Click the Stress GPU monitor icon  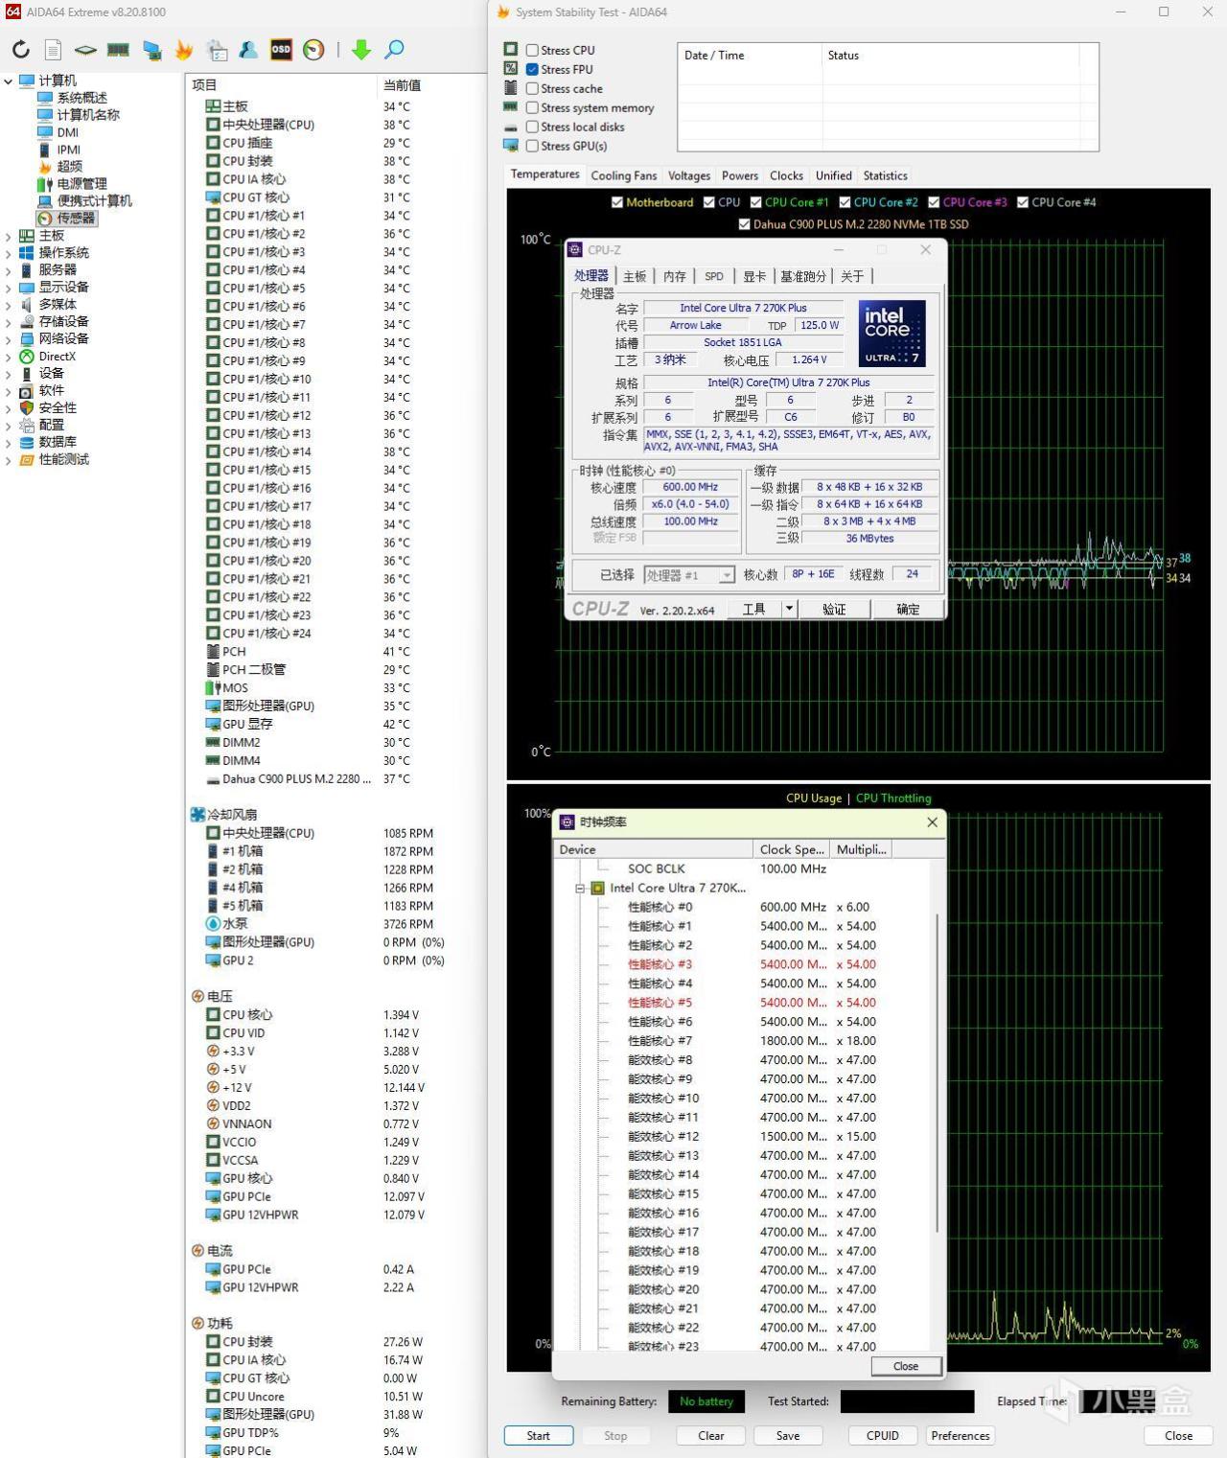[511, 146]
